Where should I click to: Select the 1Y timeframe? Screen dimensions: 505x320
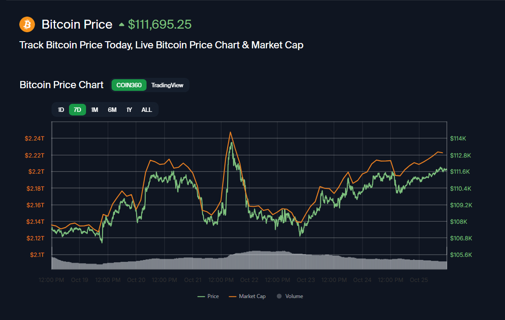pos(129,109)
